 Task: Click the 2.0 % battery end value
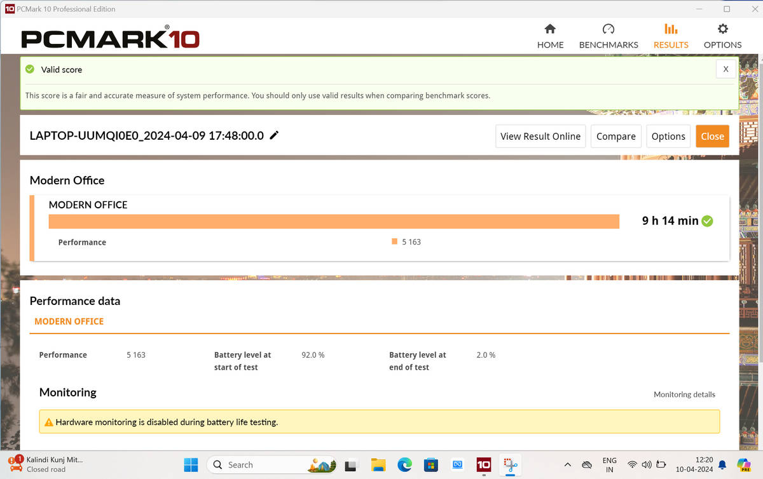[x=486, y=355]
